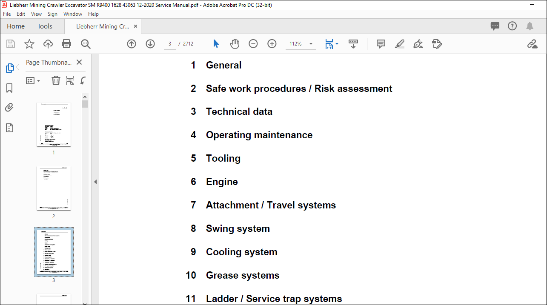Close the Page Thumbnails panel
547x305 pixels.
(79, 62)
